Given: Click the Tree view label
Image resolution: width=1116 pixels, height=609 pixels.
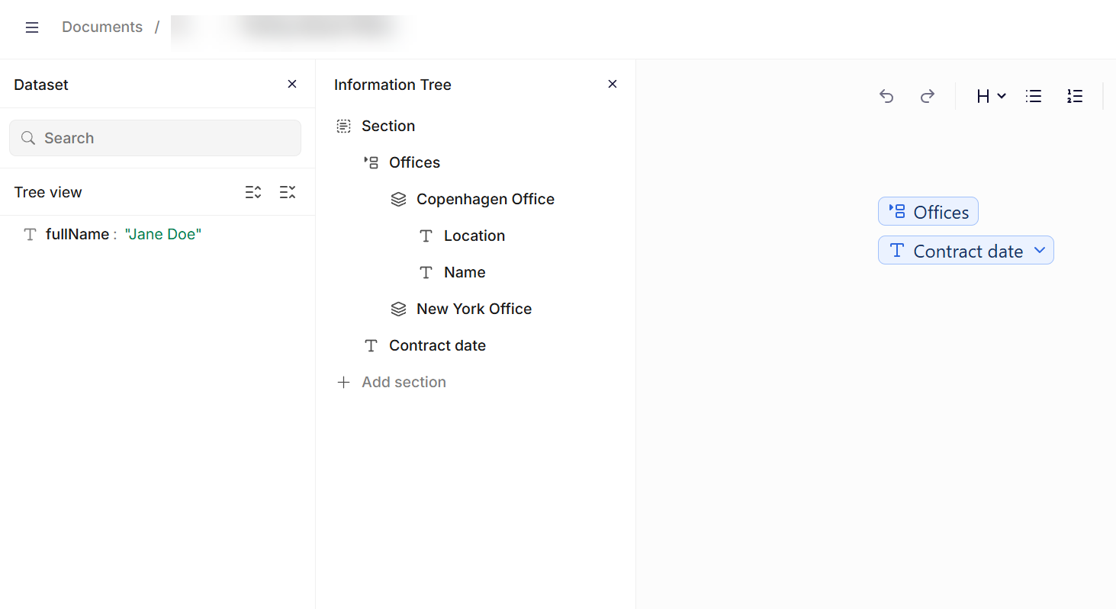Looking at the screenshot, I should [x=48, y=192].
